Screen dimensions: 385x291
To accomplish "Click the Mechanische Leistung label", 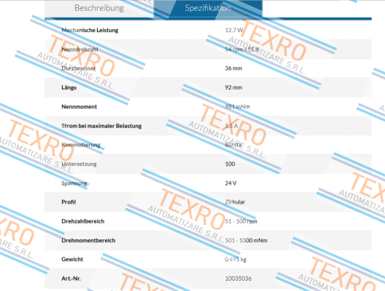I will tap(90, 30).
